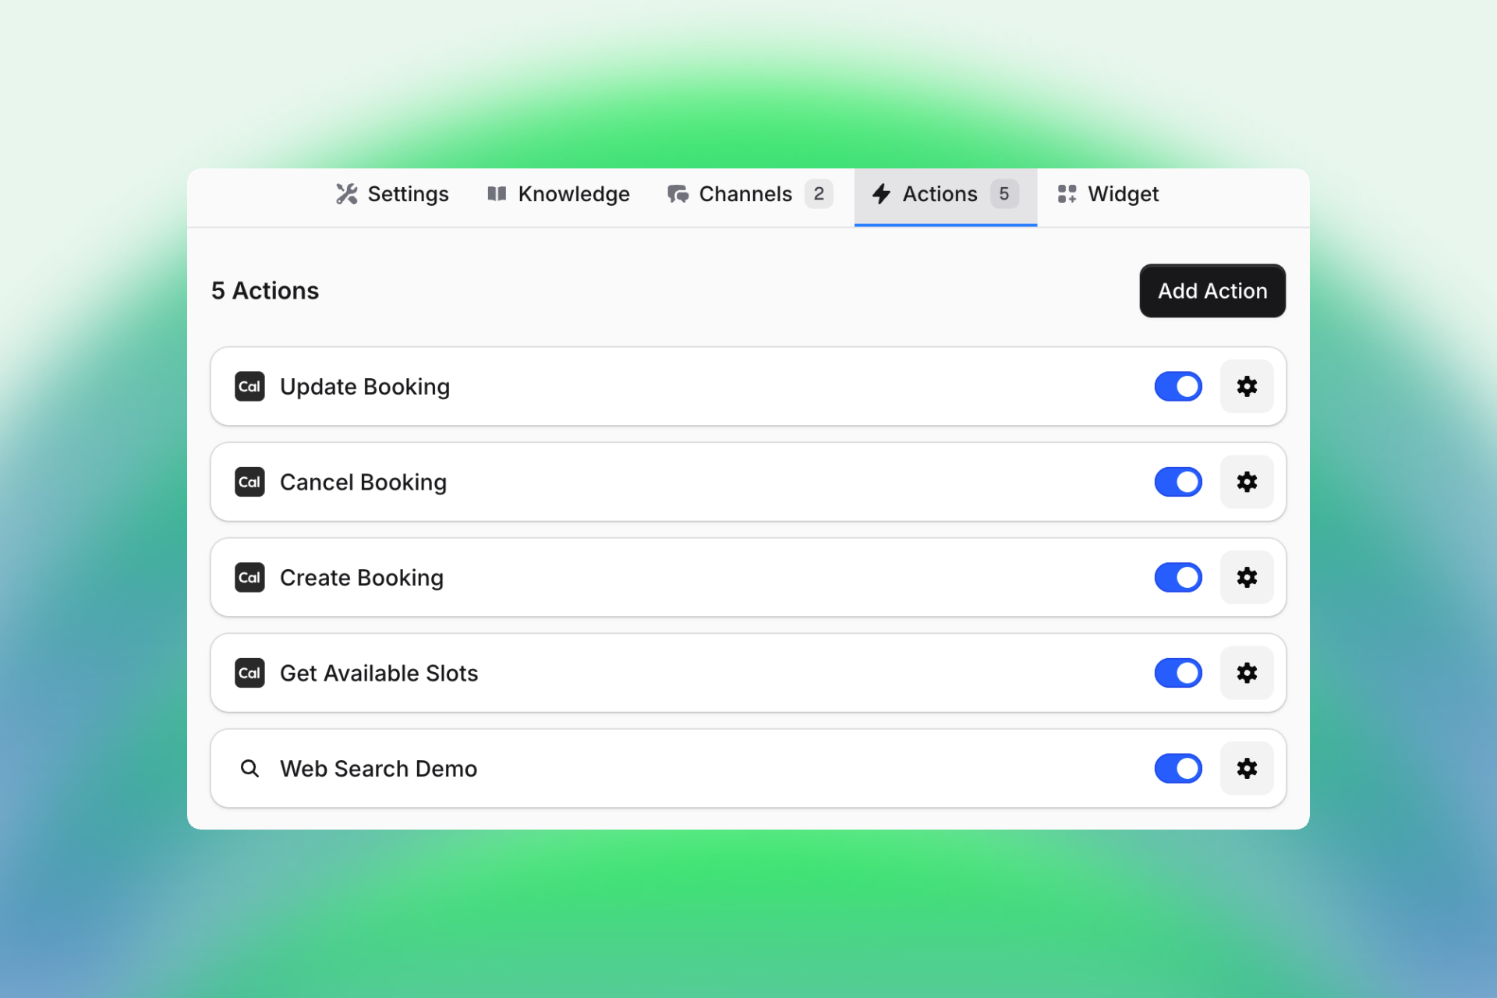Switch to the Settings tab

pyautogui.click(x=392, y=194)
